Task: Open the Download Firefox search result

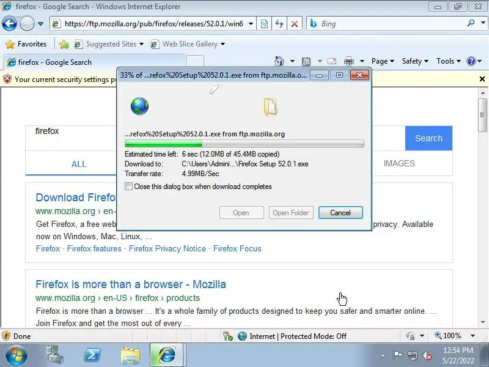Action: coord(75,198)
